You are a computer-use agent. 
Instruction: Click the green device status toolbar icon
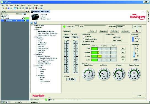[23, 9]
